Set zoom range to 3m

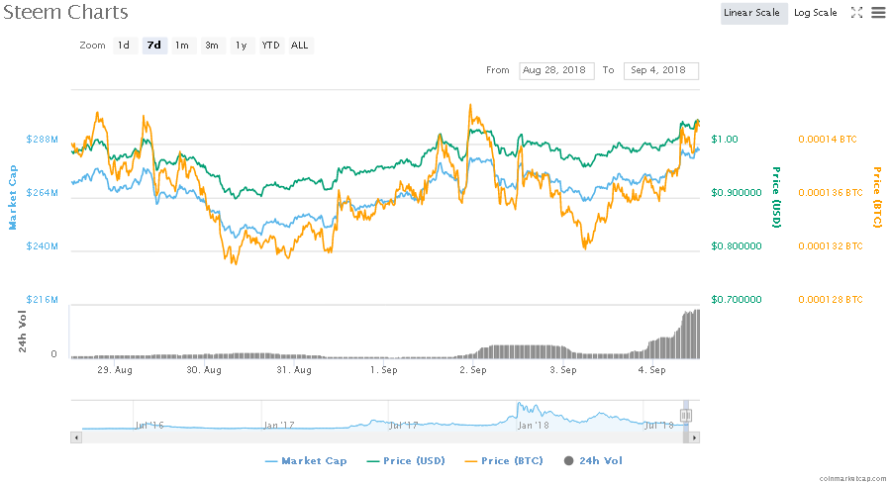[212, 46]
